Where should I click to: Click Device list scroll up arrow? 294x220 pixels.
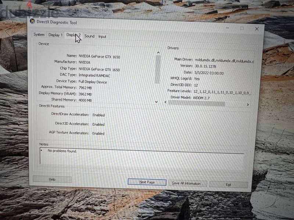coord(158,53)
